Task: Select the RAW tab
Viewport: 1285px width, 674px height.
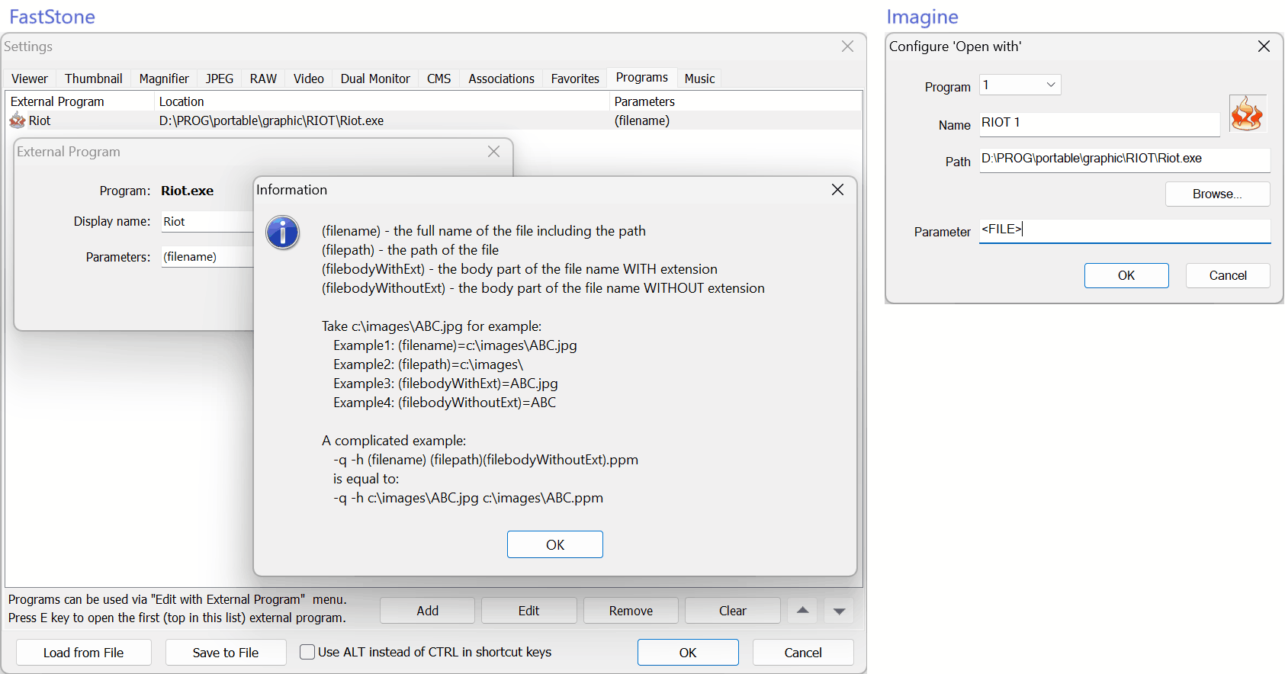Action: pos(263,79)
